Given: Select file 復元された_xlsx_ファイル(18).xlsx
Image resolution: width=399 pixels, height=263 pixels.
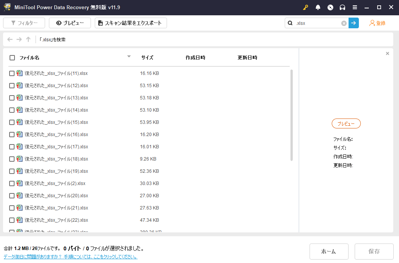Looking at the screenshot, I should pyautogui.click(x=56, y=159).
